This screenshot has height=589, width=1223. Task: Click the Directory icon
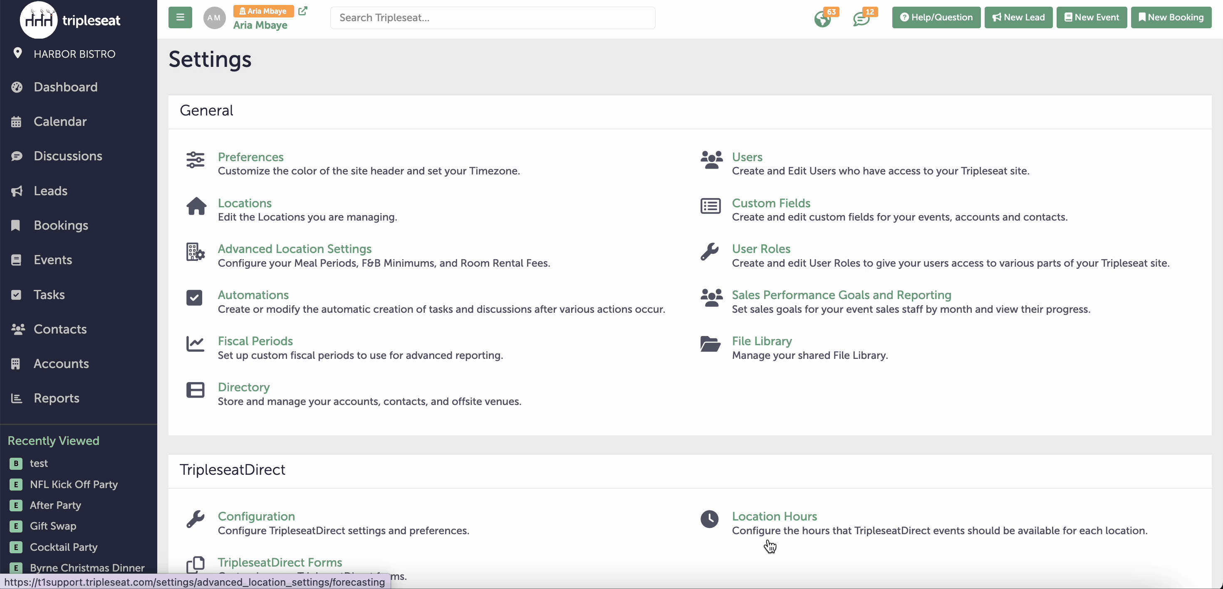[195, 390]
